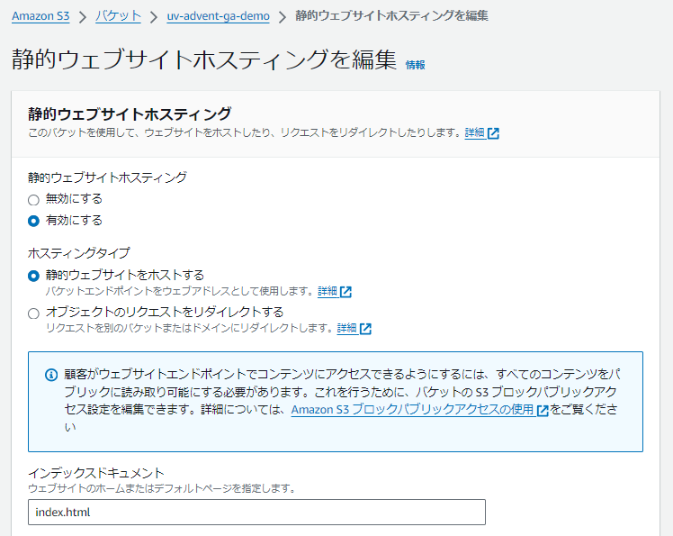Click the info circle icon in alert box
This screenshot has width=673, height=536.
point(51,375)
